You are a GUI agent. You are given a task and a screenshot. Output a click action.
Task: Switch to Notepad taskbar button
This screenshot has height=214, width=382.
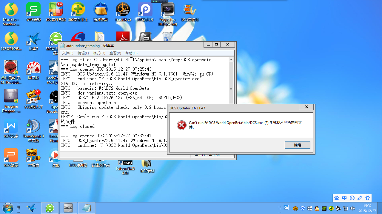coord(87,208)
